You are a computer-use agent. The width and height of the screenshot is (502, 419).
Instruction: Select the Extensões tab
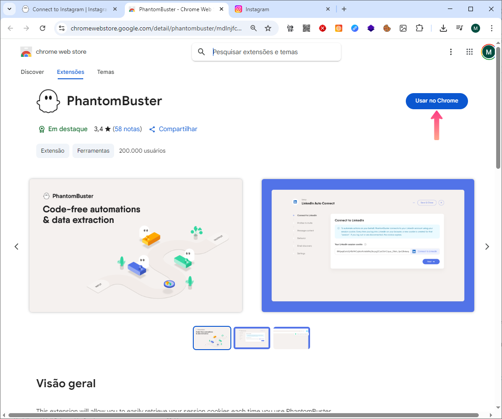coord(70,72)
